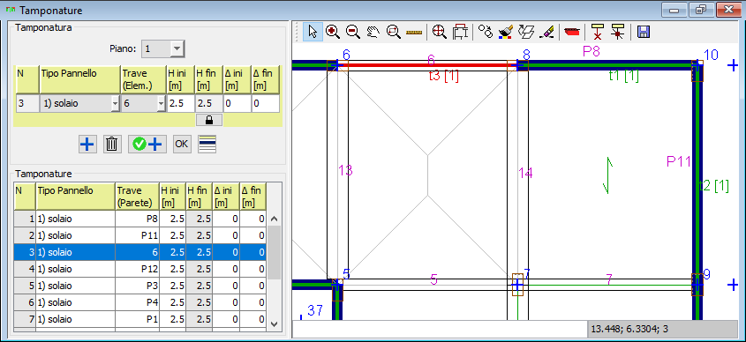Image resolution: width=746 pixels, height=342 pixels.
Task: Click the list scrollbar up arrow
Action: [274, 219]
